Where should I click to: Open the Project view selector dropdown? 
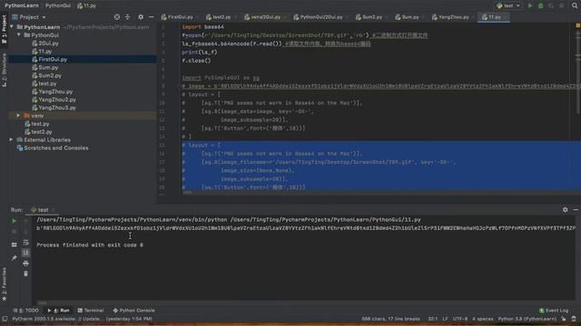29,17
